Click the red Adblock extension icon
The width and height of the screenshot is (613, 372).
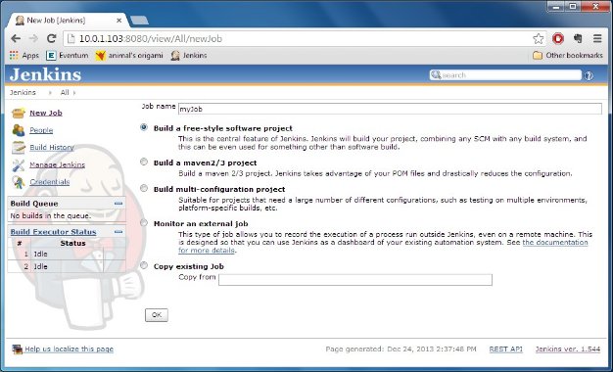pyautogui.click(x=558, y=38)
